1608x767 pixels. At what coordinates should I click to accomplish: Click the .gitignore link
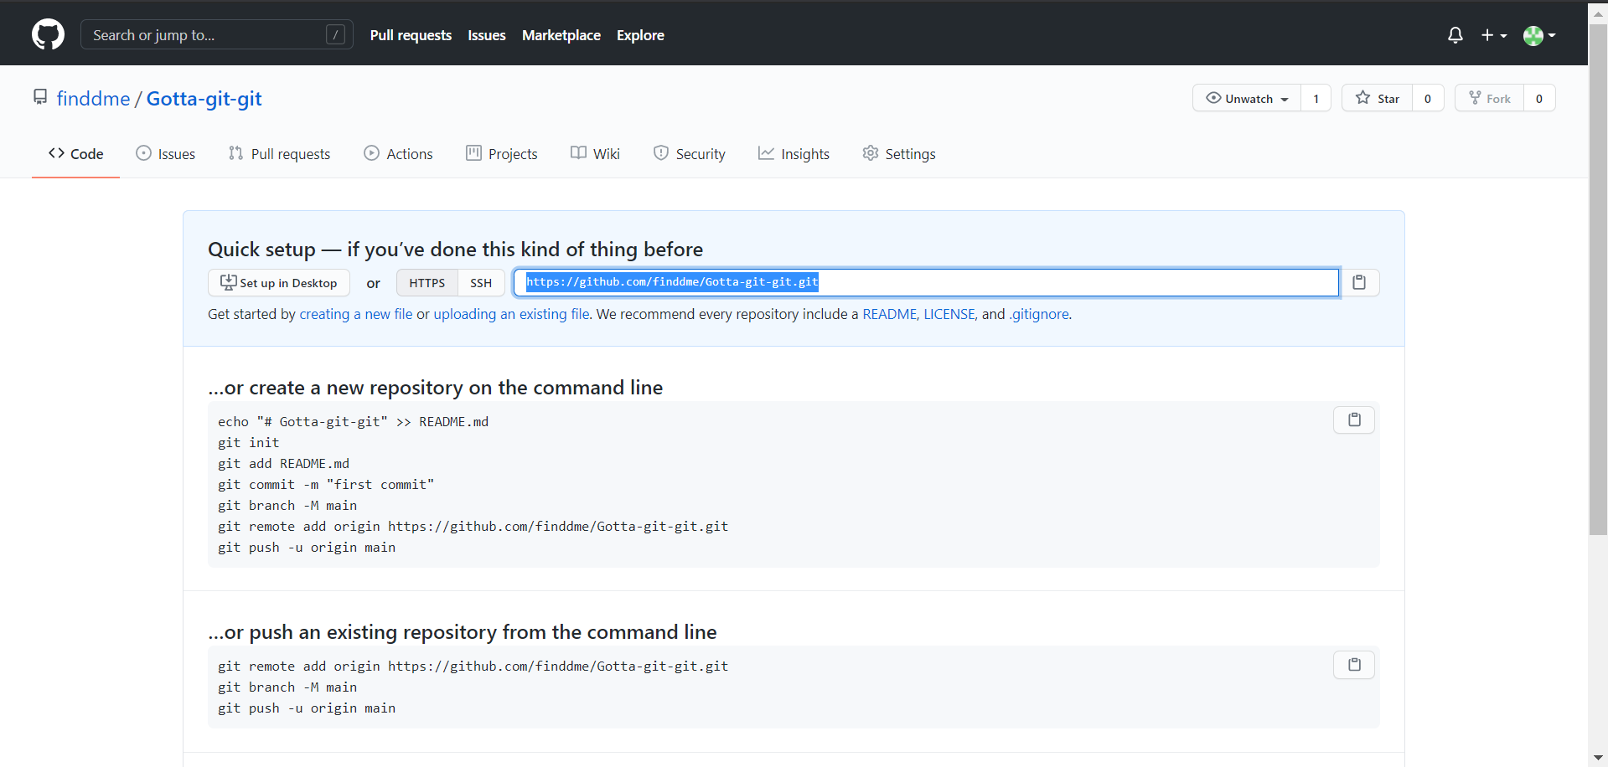1039,314
